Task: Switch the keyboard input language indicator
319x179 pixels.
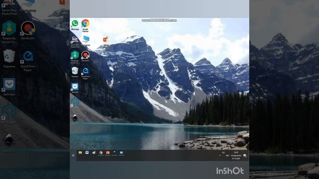Action: tap(227, 156)
